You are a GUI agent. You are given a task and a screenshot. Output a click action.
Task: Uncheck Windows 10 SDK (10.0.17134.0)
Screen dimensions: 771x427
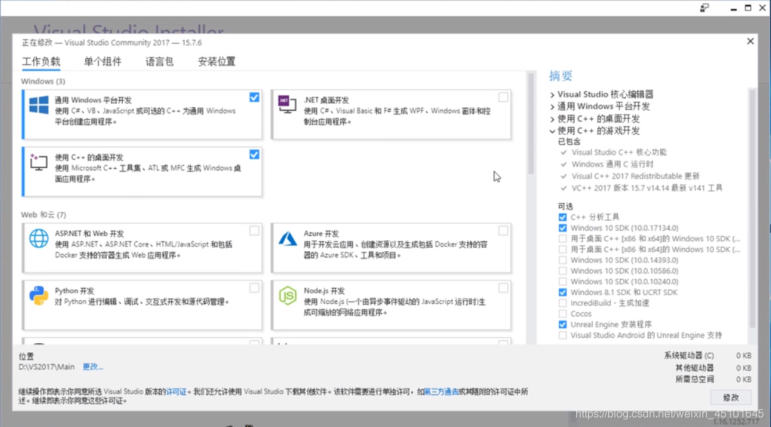(x=562, y=228)
